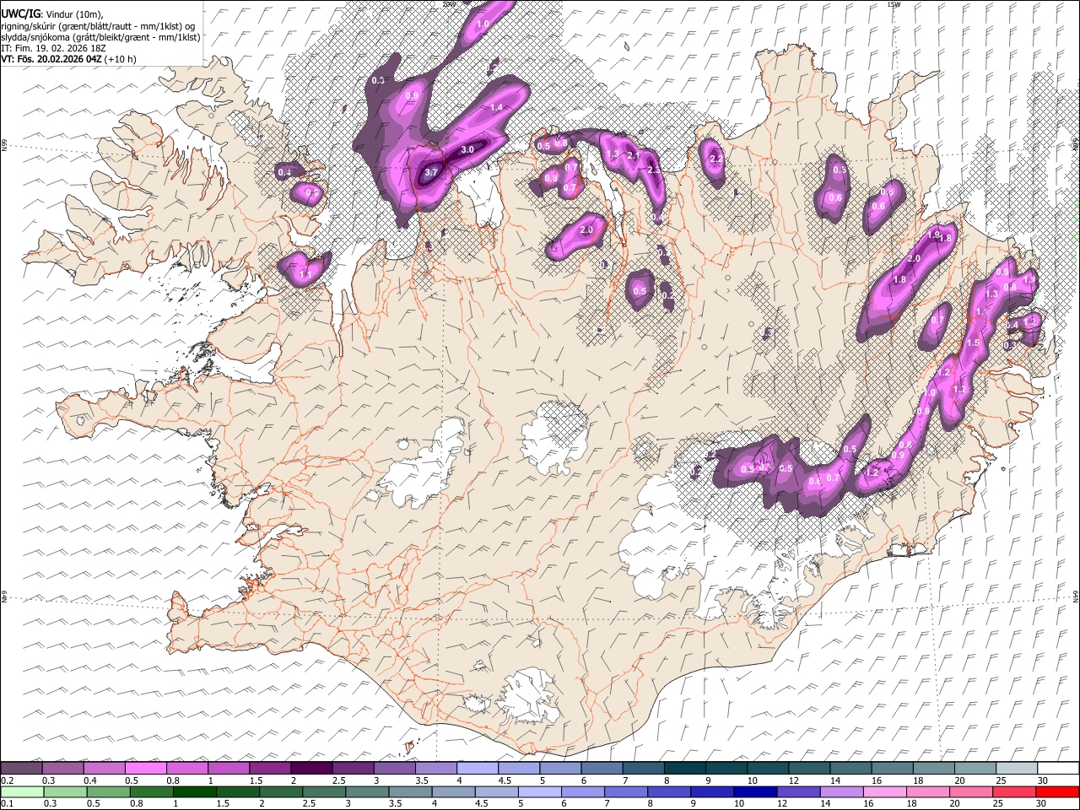This screenshot has height=810, width=1080.
Task: Click the 'rigning/skúrir' legend description line
Action: pos(99,25)
